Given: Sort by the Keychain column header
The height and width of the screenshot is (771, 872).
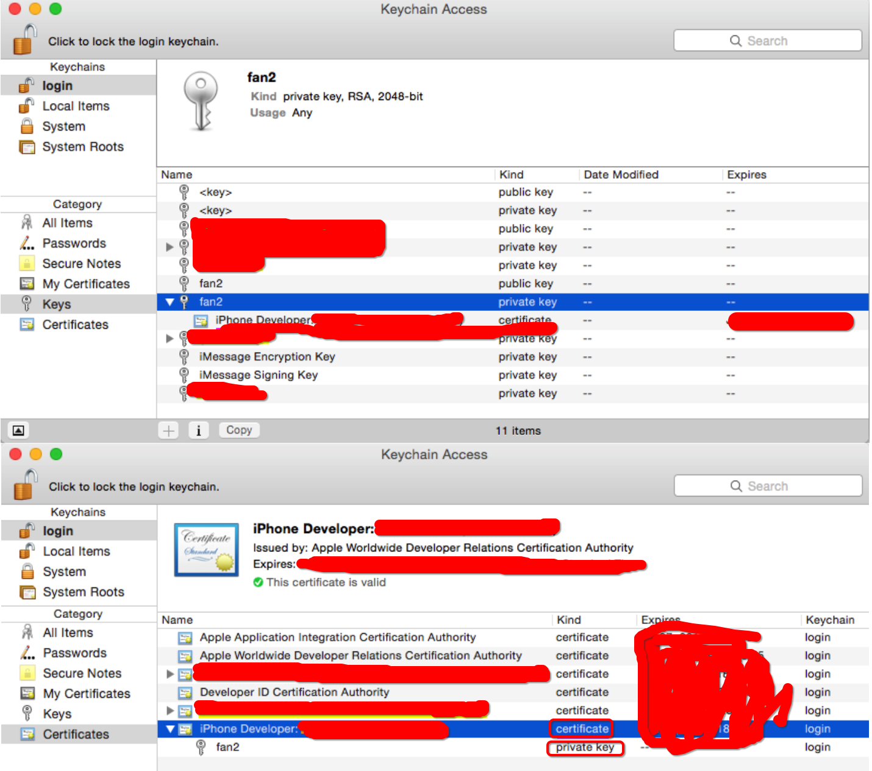Looking at the screenshot, I should pyautogui.click(x=834, y=620).
